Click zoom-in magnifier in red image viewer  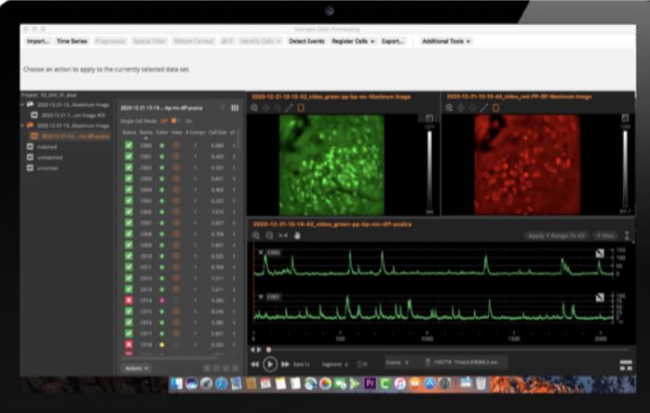coord(449,108)
